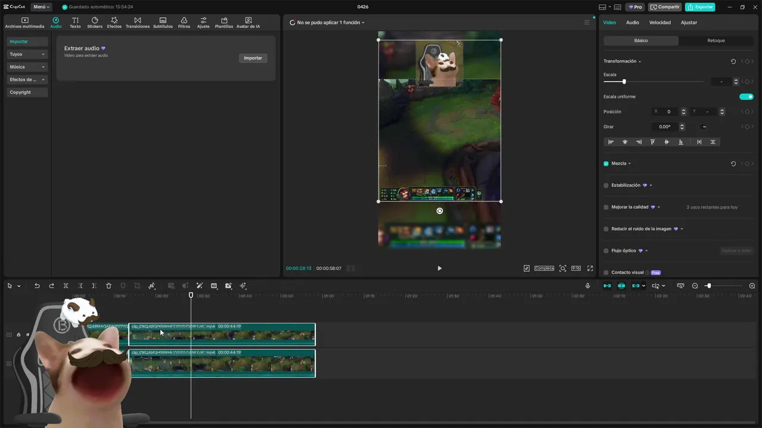Open the Menú dropdown
This screenshot has width=762, height=428.
point(41,7)
